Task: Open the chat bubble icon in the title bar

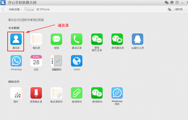Action: (x=172, y=2)
